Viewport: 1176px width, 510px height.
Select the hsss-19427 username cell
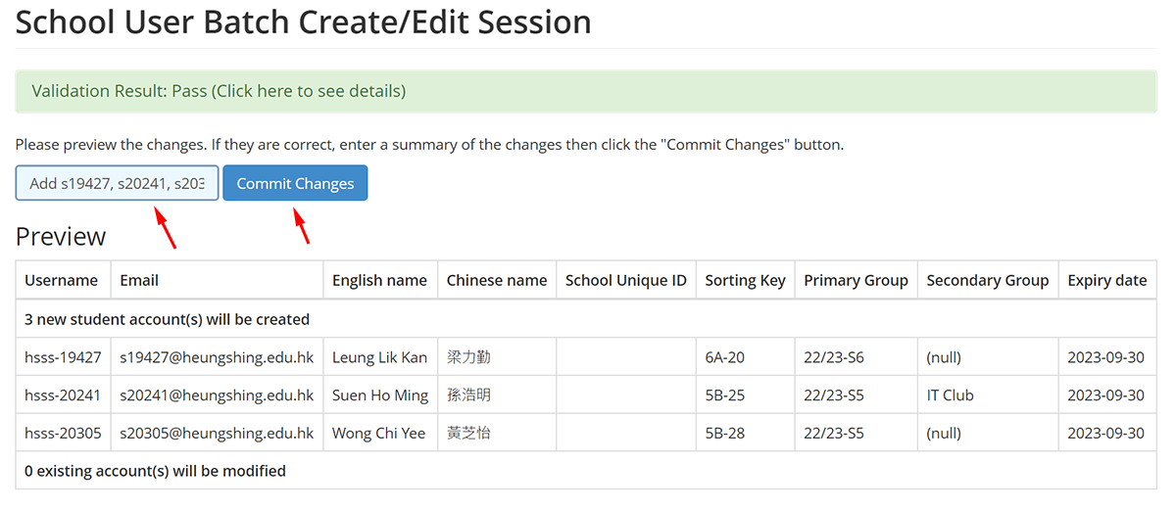[x=64, y=357]
